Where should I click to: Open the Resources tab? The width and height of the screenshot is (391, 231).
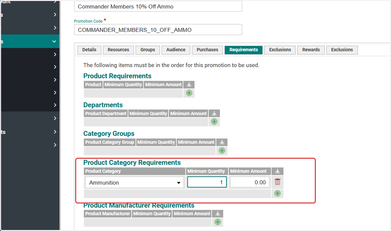pyautogui.click(x=118, y=50)
